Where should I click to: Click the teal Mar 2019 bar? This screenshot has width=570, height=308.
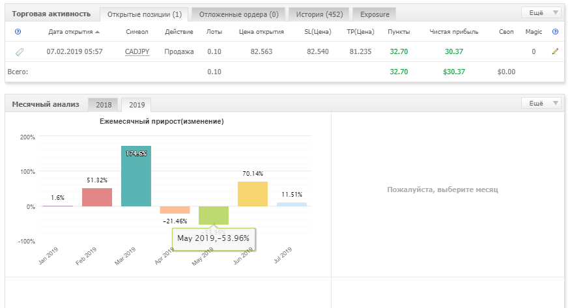pyautogui.click(x=136, y=176)
